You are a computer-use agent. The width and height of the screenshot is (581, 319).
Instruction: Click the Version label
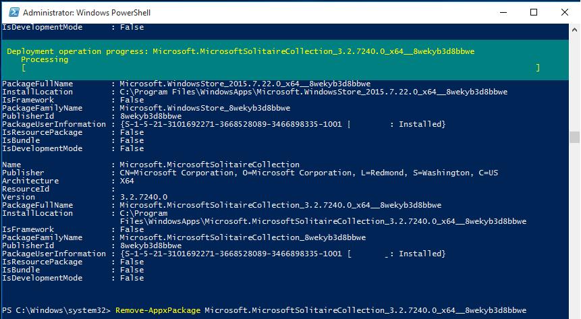18,197
